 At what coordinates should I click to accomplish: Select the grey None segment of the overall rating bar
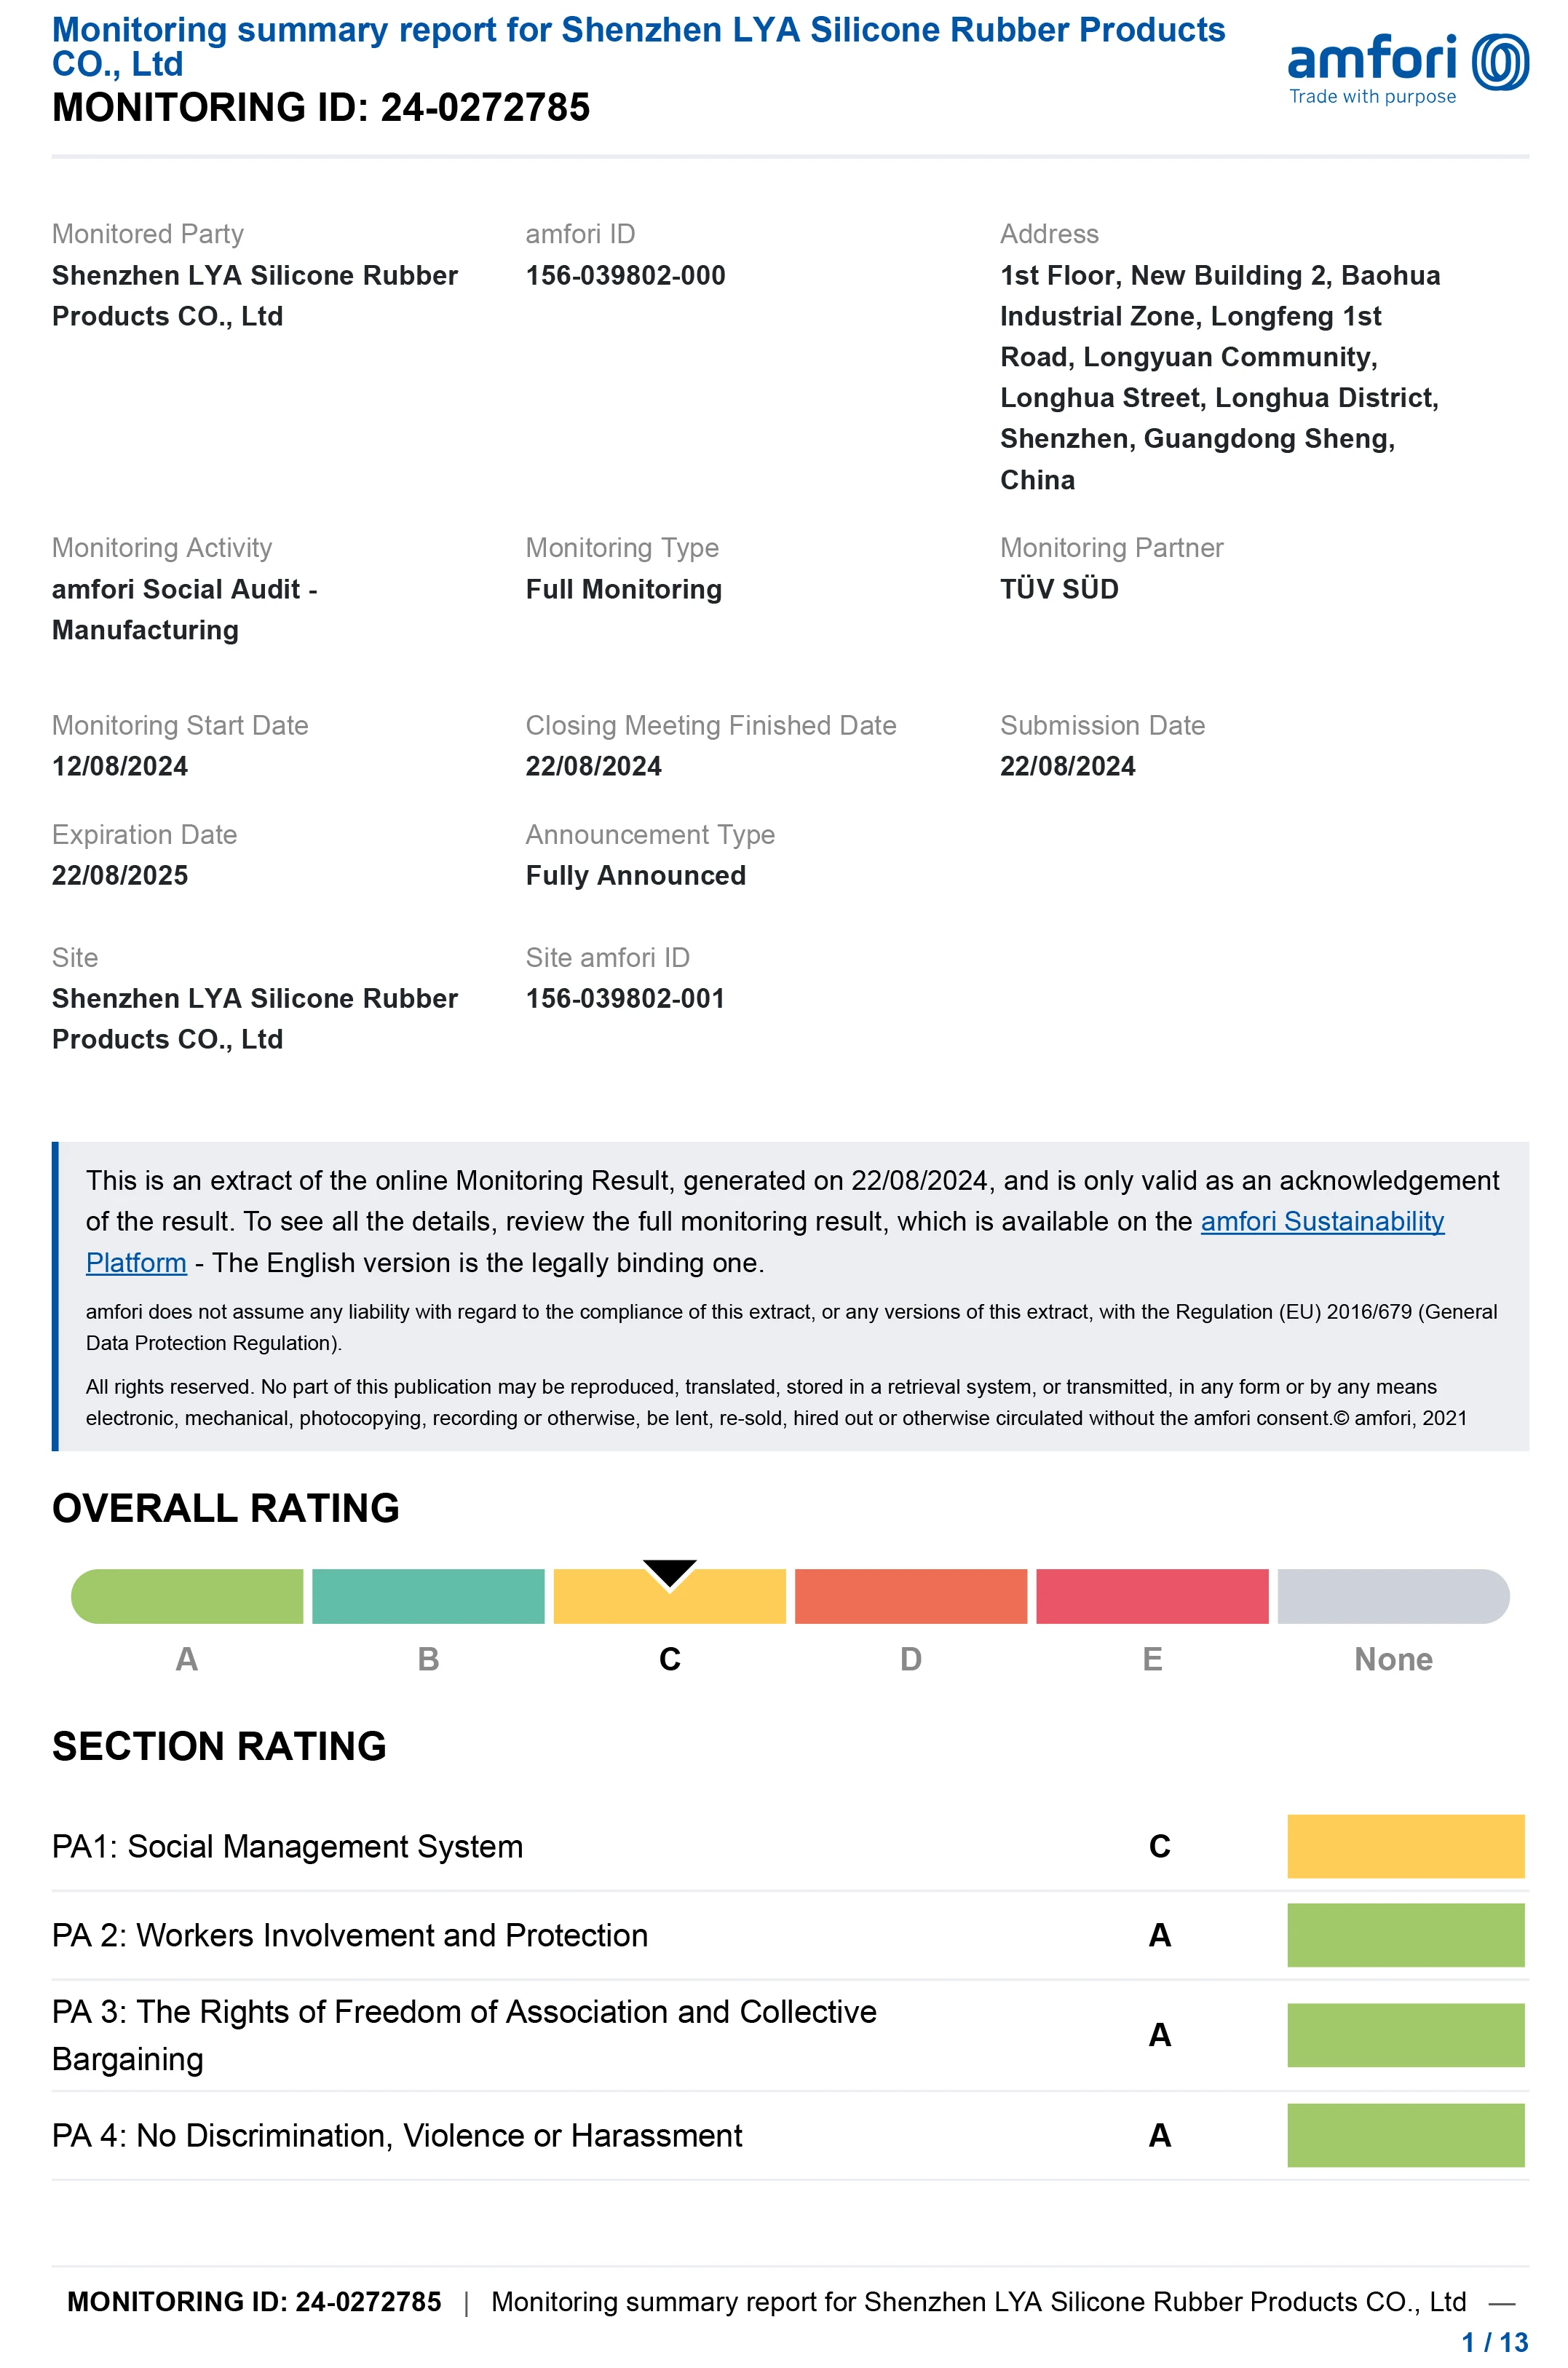pyautogui.click(x=1393, y=1596)
